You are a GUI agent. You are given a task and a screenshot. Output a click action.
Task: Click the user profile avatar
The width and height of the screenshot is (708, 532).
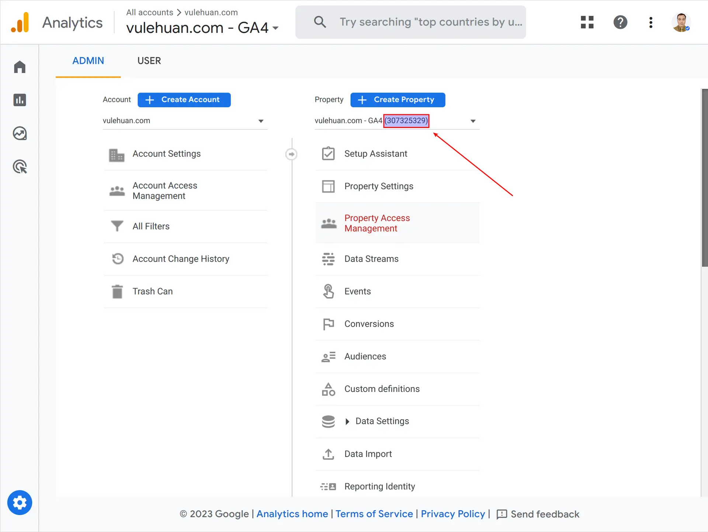pyautogui.click(x=681, y=22)
